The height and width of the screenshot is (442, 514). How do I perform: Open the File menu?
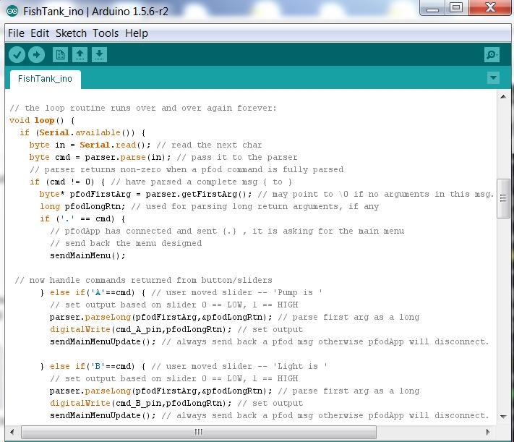point(16,33)
